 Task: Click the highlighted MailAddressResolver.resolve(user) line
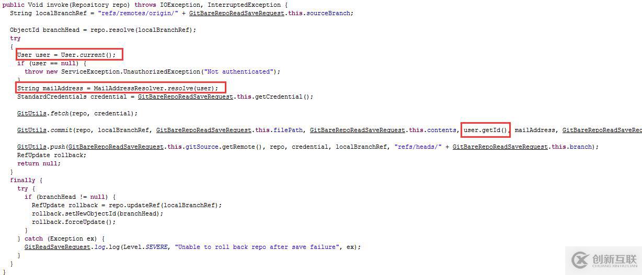tap(121, 88)
